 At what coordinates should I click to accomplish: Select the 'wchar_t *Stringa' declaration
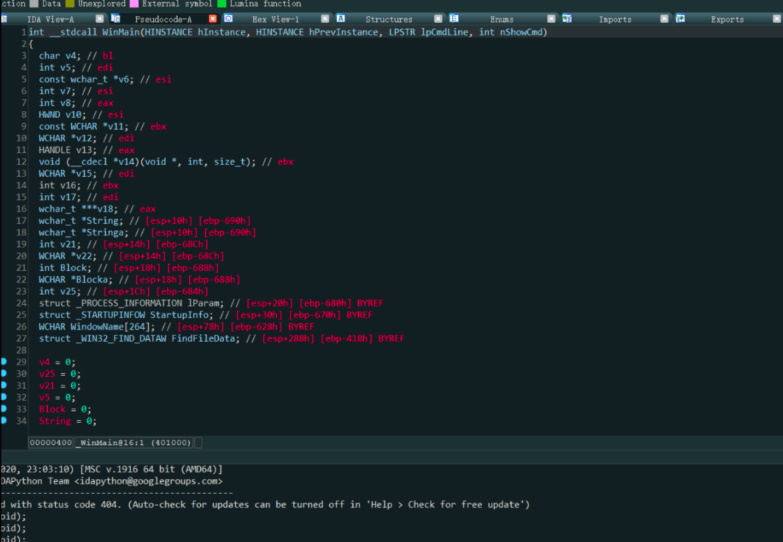(83, 233)
